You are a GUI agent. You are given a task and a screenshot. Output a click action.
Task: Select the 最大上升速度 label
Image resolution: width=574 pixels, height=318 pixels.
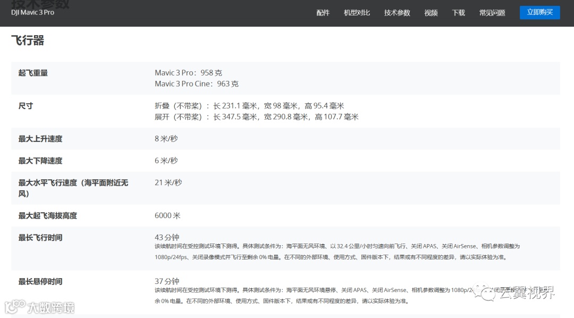tap(40, 138)
